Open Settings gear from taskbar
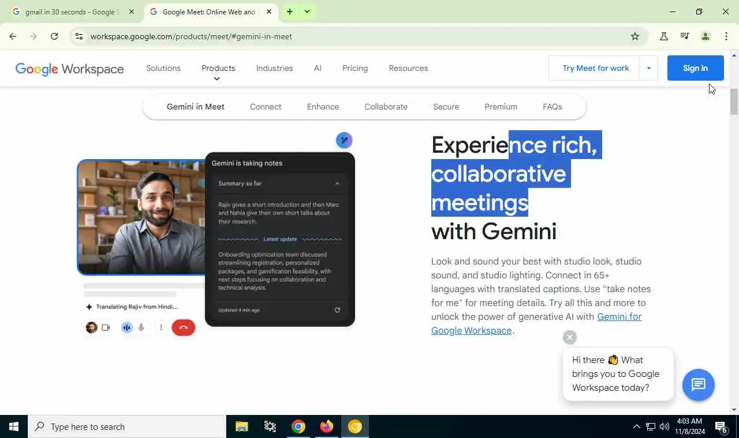Screen dimensions: 739x438 pos(270,426)
